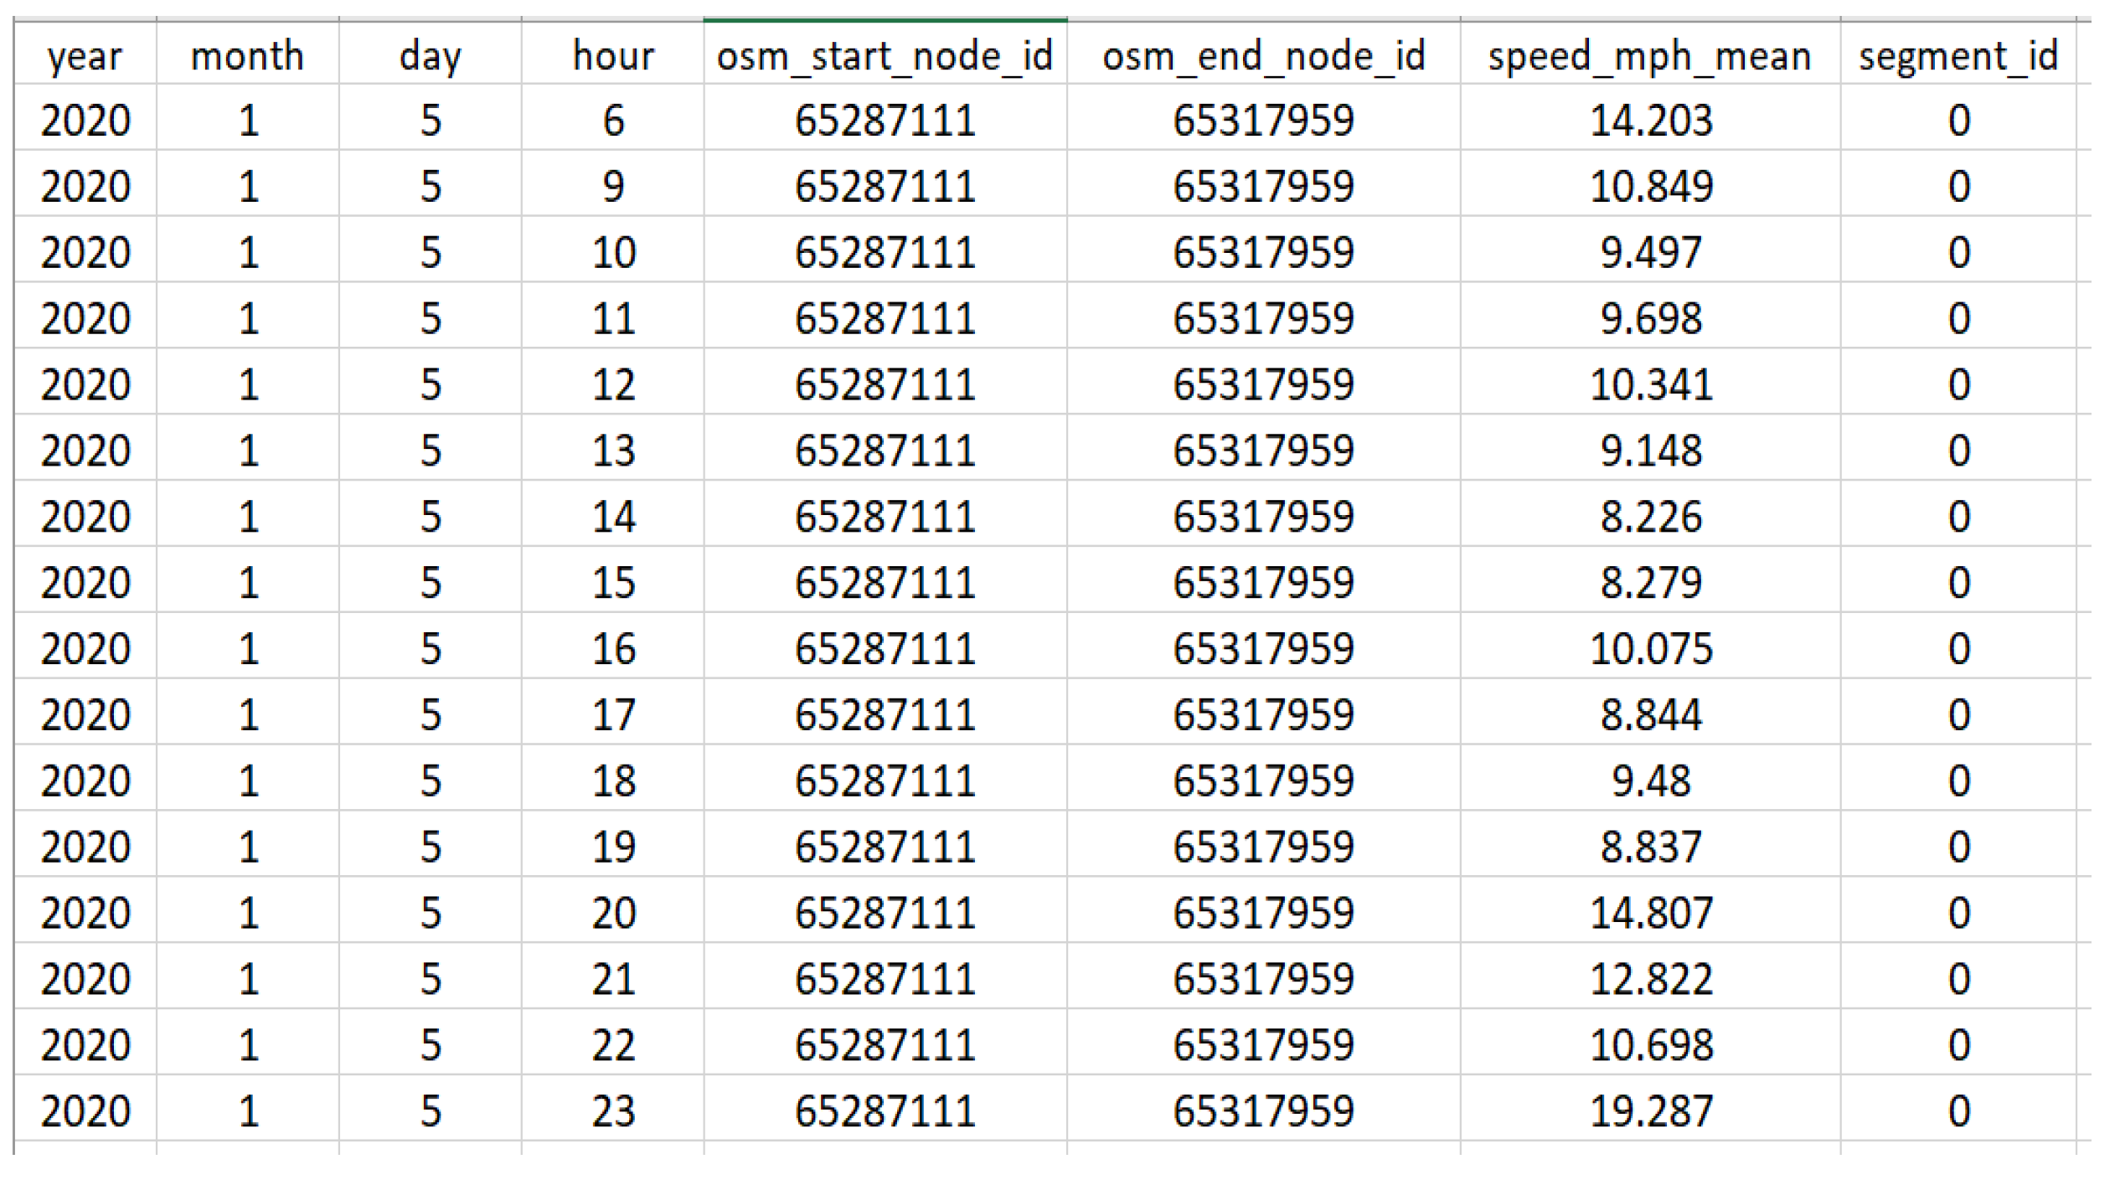Select speed cell containing 14.203
Screen dimensions: 2120x1185
[x=1650, y=121]
